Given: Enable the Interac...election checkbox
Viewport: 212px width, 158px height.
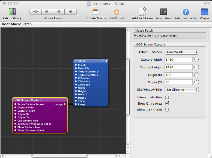Looking at the screenshot, I should point(167,97).
